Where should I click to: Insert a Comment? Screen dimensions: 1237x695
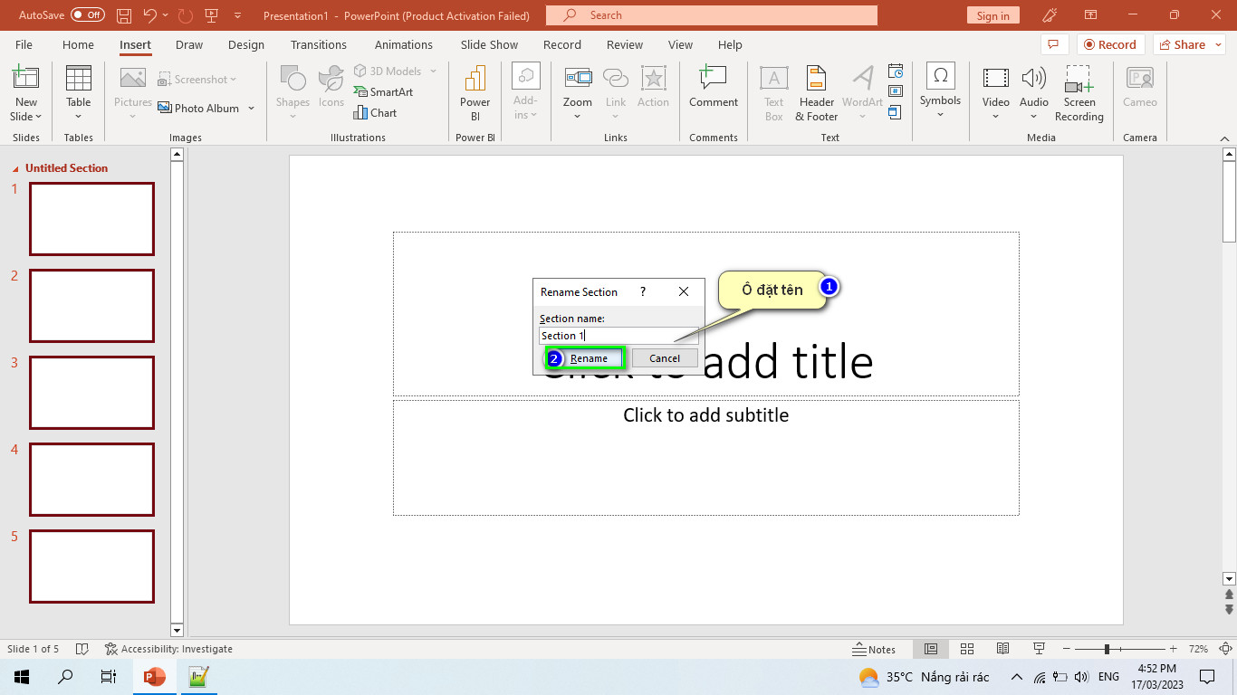tap(714, 87)
